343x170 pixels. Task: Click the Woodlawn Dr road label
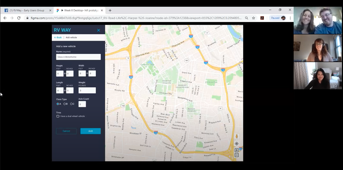coord(135,133)
